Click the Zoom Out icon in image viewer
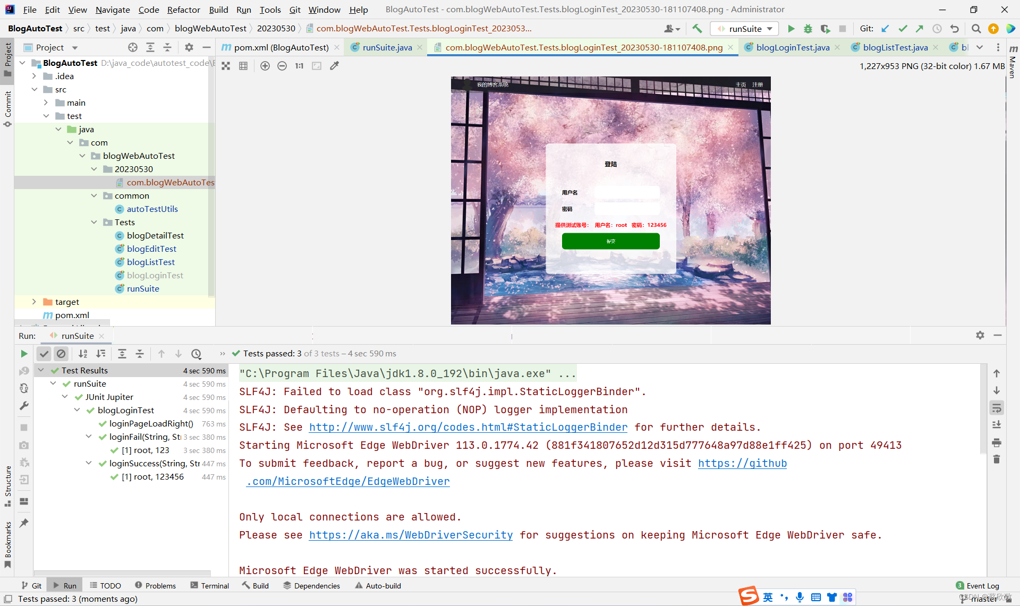Image resolution: width=1020 pixels, height=606 pixels. (282, 66)
